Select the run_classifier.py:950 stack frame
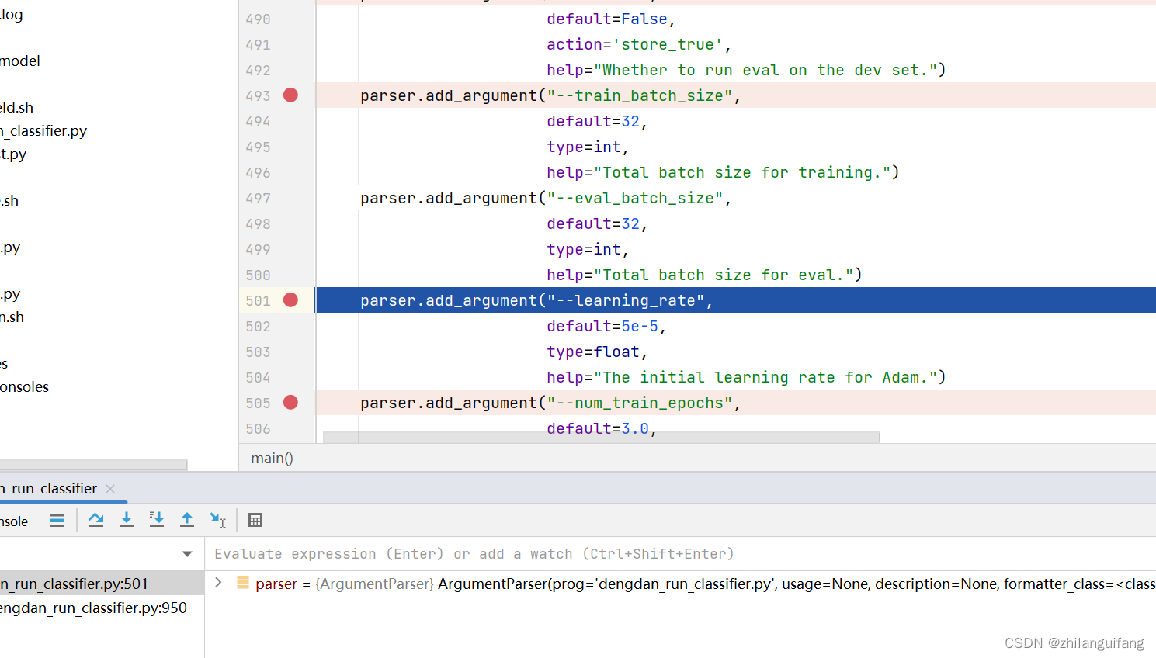This screenshot has width=1156, height=658. click(x=102, y=608)
